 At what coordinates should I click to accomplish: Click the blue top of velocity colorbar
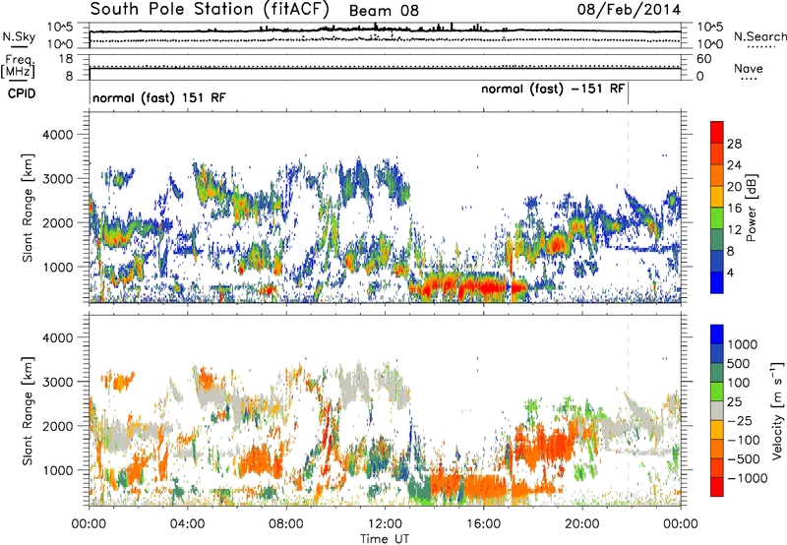(717, 334)
